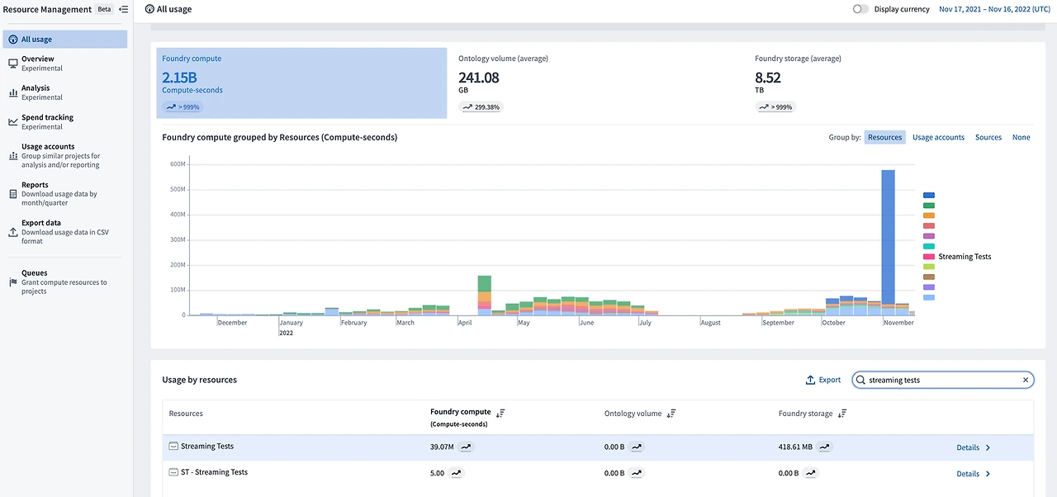
Task: Click the dark blue legend swatch
Action: point(929,195)
